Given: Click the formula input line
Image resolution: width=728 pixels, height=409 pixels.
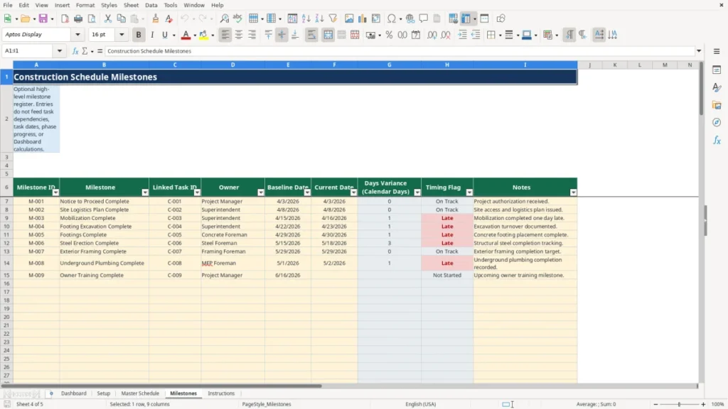Looking at the screenshot, I should click(x=400, y=51).
